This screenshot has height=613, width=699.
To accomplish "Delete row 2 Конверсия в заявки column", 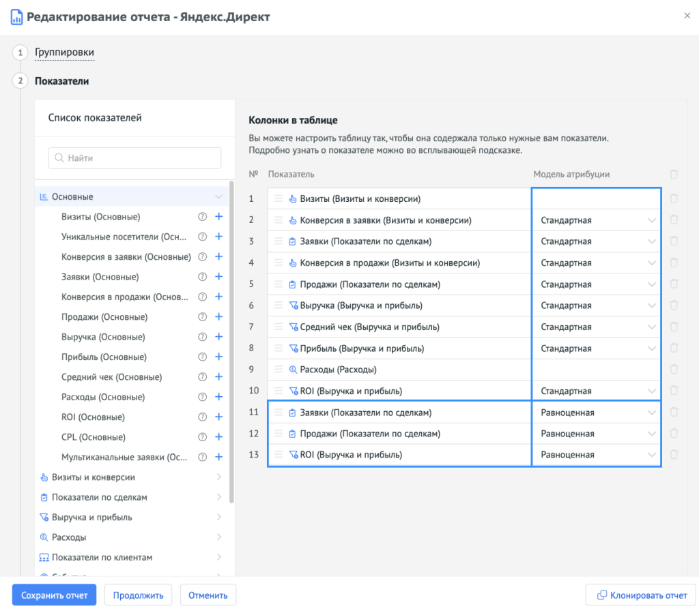I will pos(674,220).
